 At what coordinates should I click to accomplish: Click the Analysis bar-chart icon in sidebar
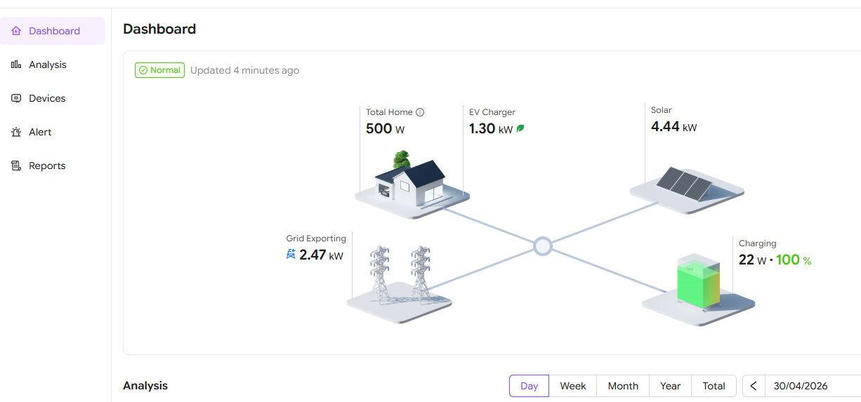tap(16, 65)
